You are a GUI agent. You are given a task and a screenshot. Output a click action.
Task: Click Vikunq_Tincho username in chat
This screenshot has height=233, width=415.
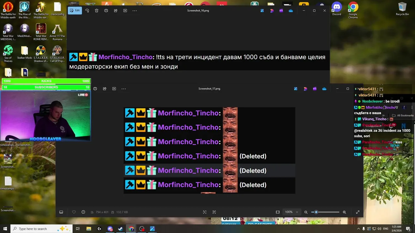click(374, 119)
